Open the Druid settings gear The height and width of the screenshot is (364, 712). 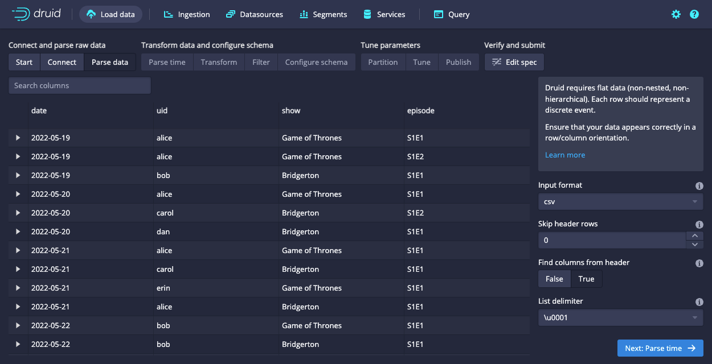point(676,14)
